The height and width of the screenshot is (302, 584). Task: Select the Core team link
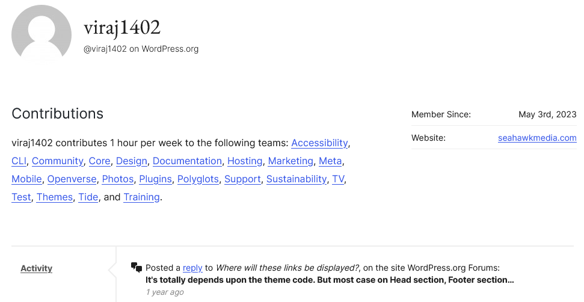99,161
